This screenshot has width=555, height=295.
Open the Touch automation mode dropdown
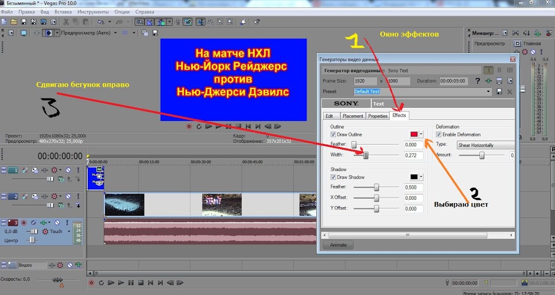[x=69, y=232]
